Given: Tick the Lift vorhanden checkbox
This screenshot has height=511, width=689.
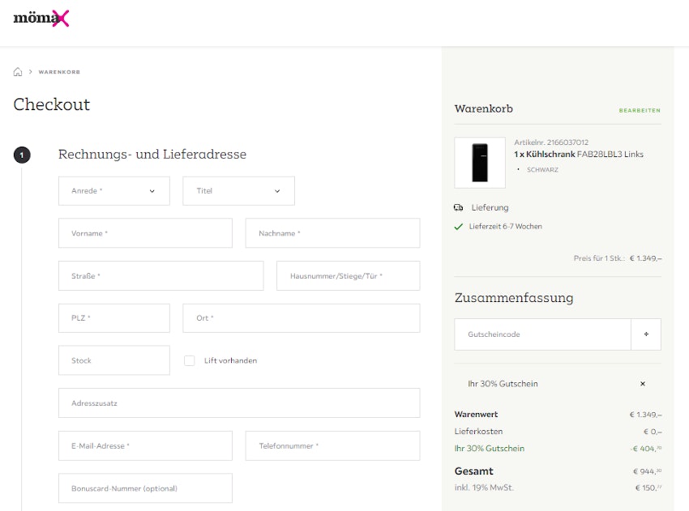Looking at the screenshot, I should (x=190, y=360).
